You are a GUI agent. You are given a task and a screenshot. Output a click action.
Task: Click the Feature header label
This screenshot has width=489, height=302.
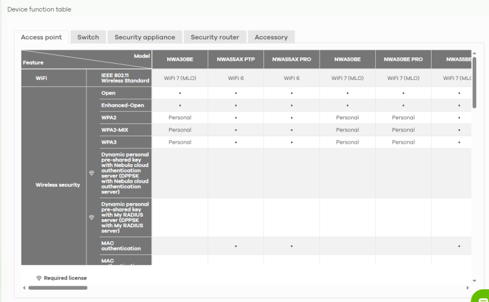(33, 63)
